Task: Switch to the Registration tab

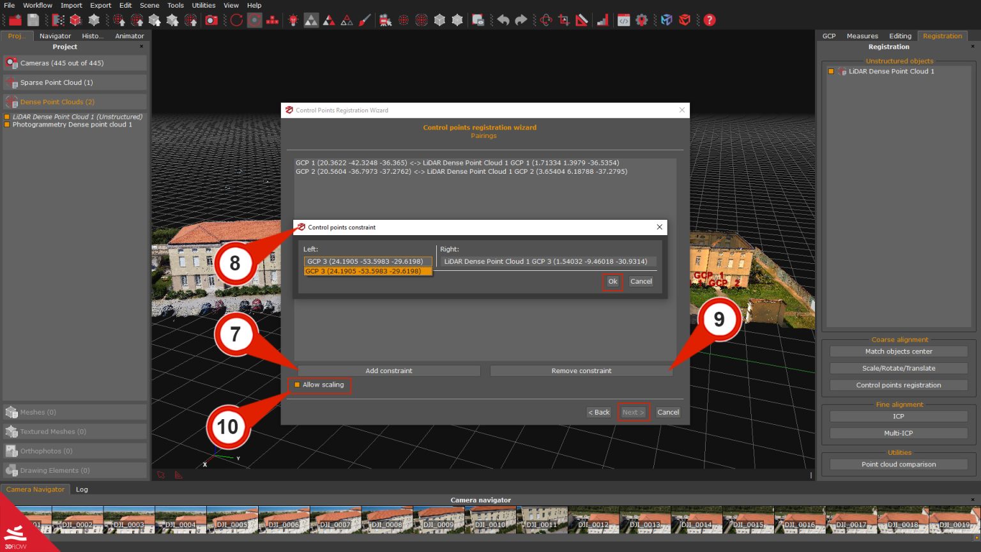Action: pyautogui.click(x=943, y=36)
